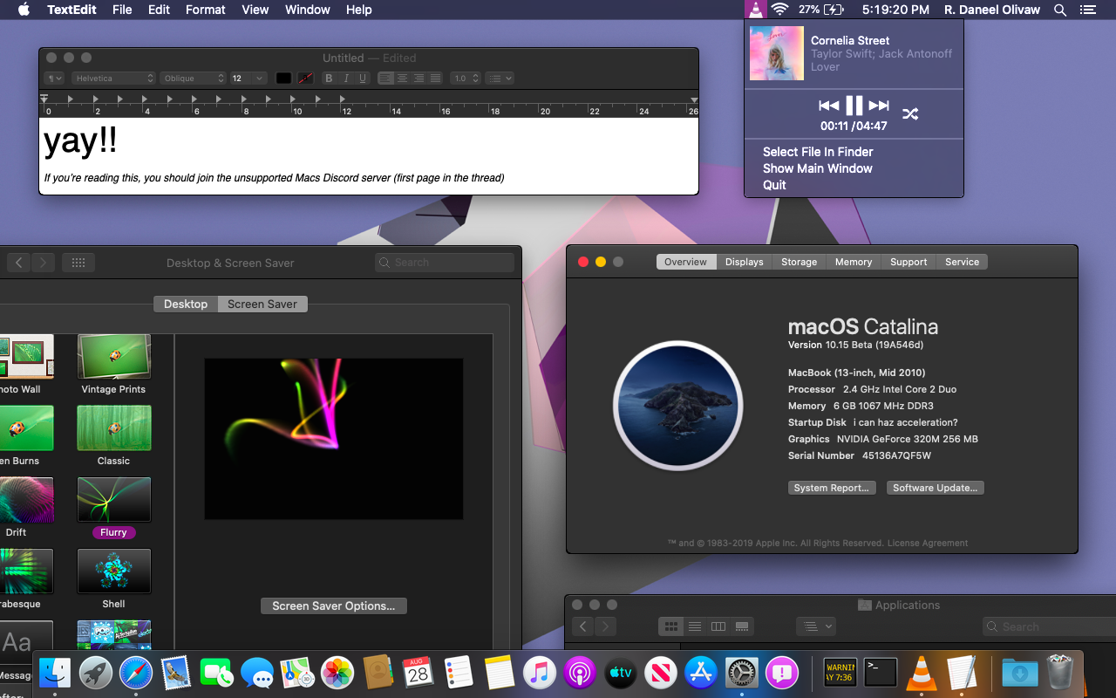The height and width of the screenshot is (698, 1116).
Task: Switch to the Displays tab in About This Mac
Action: tap(745, 262)
